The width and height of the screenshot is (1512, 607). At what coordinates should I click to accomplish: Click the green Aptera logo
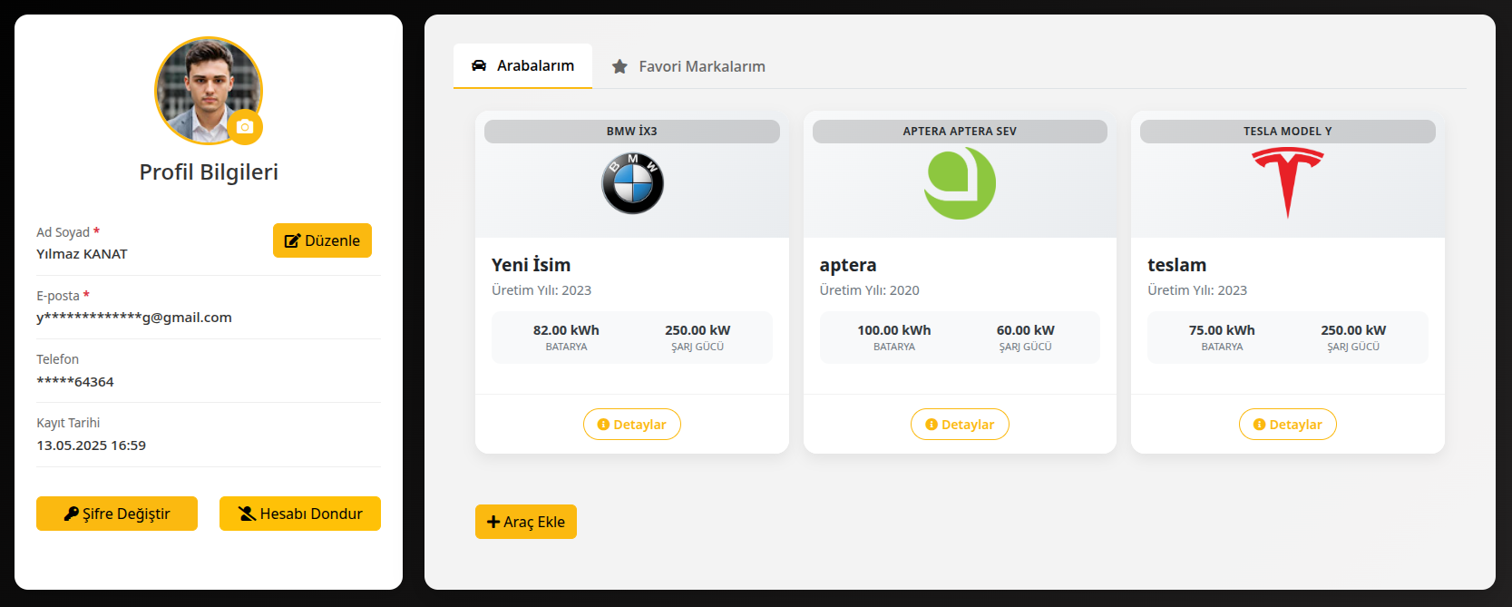click(x=960, y=183)
